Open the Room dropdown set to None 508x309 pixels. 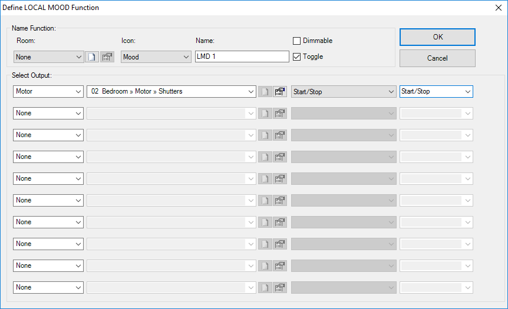click(48, 57)
